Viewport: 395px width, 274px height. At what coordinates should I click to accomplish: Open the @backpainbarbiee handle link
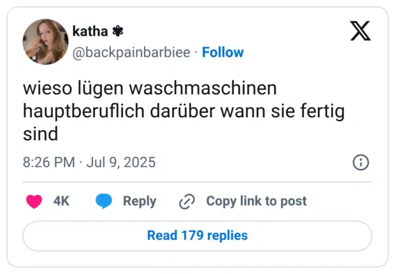[131, 52]
